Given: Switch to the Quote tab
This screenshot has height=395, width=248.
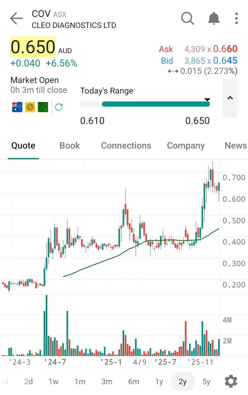Looking at the screenshot, I should pos(23,146).
